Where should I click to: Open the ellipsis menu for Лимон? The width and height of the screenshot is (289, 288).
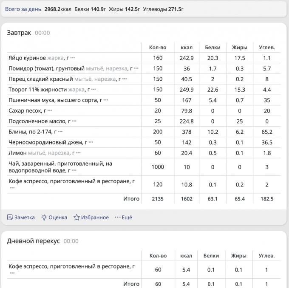point(78,153)
